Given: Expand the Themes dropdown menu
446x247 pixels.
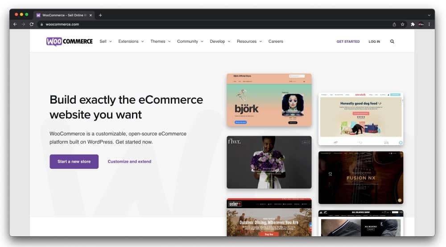Looking at the screenshot, I should click(161, 42).
